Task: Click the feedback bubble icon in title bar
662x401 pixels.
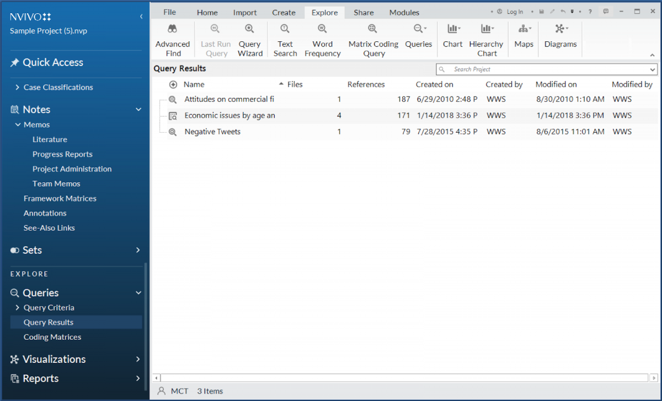Action: pos(606,10)
